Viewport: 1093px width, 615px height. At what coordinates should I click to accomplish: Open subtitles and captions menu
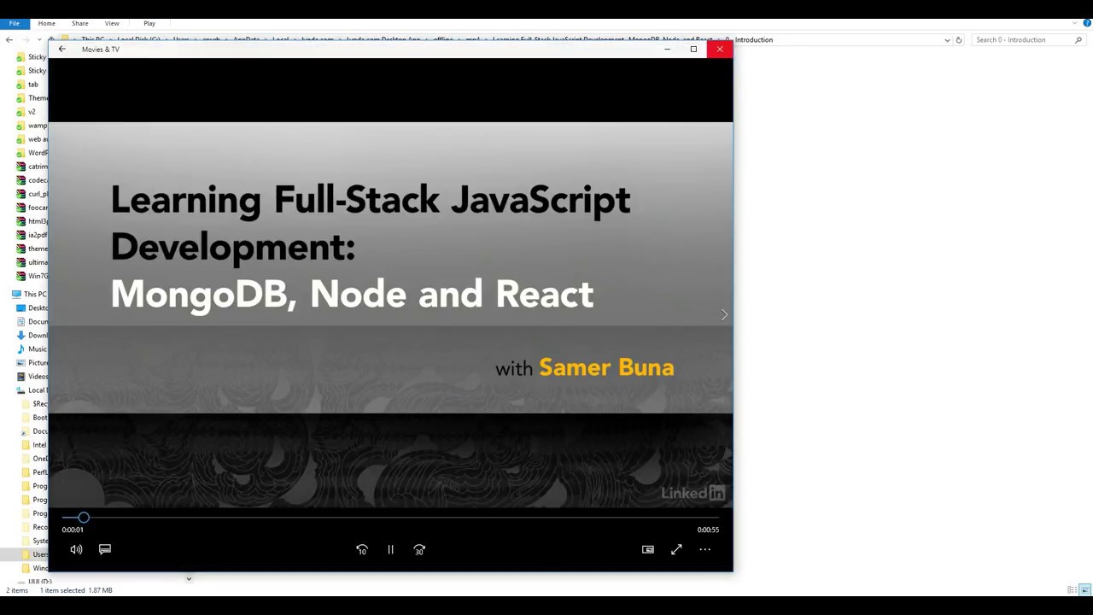point(105,549)
